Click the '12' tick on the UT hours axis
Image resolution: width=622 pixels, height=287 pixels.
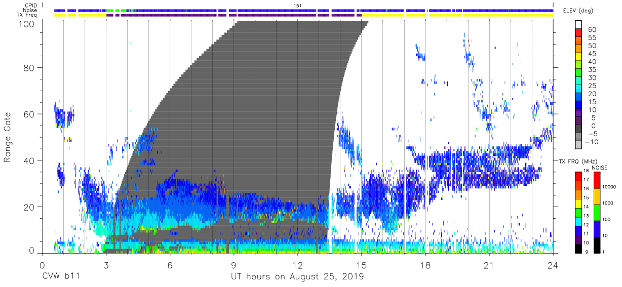point(297,265)
